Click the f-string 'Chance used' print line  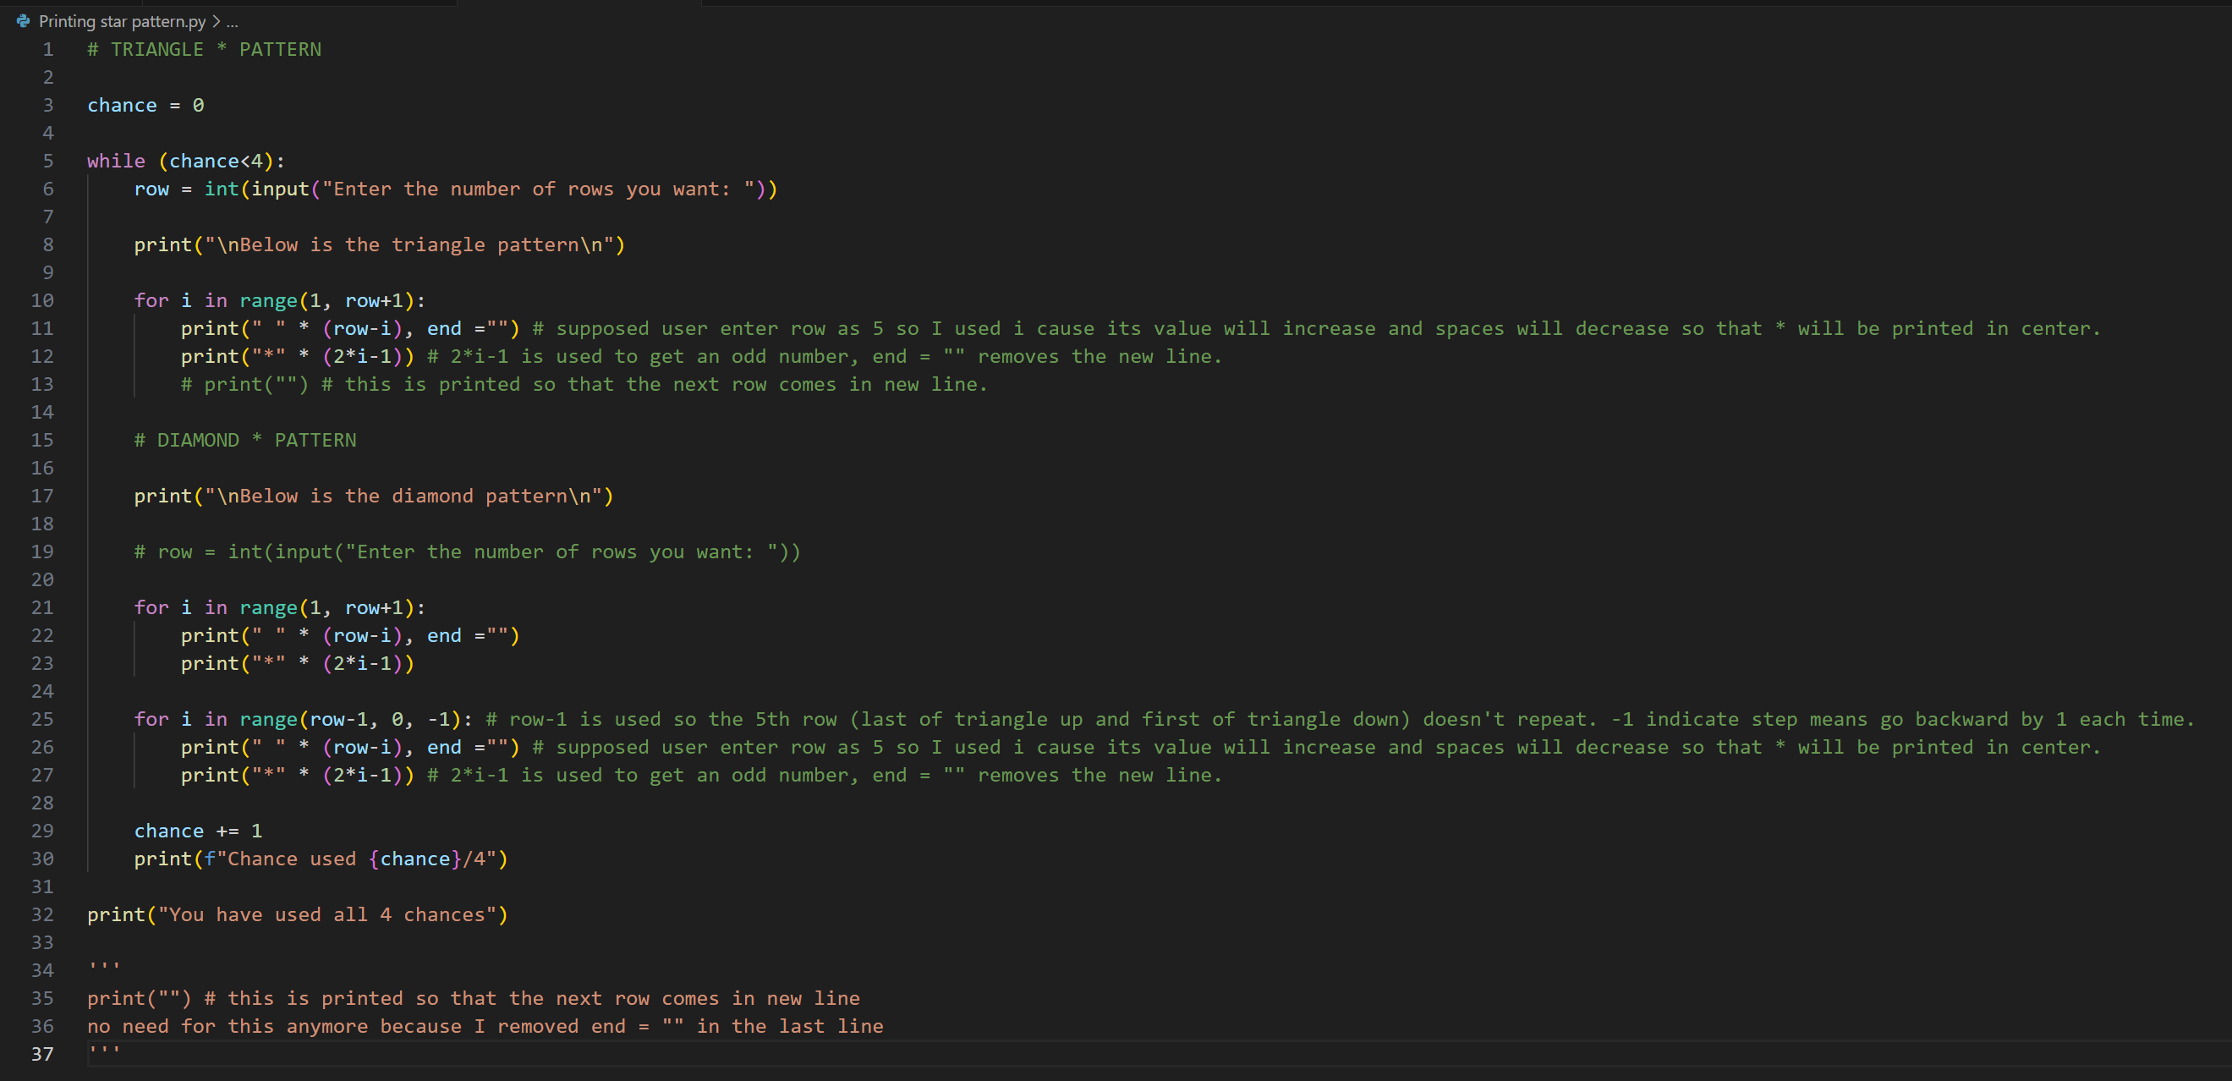click(x=321, y=859)
